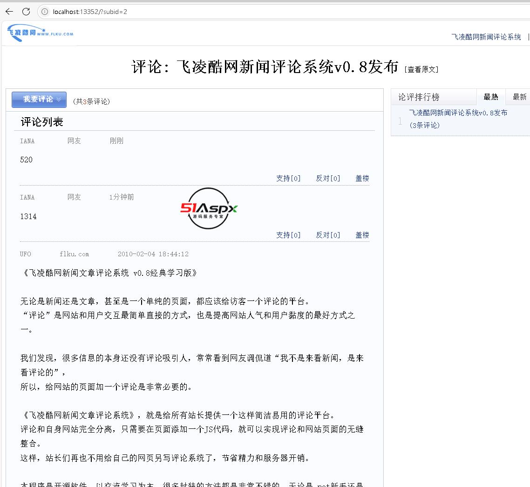Click the (共3条评论) count text
The image size is (530, 487).
coord(91,101)
